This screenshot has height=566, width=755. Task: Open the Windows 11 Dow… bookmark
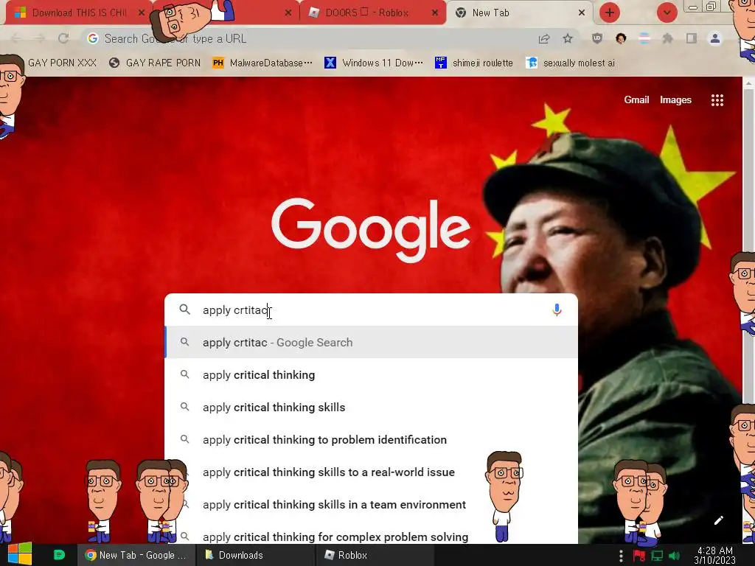pos(374,63)
